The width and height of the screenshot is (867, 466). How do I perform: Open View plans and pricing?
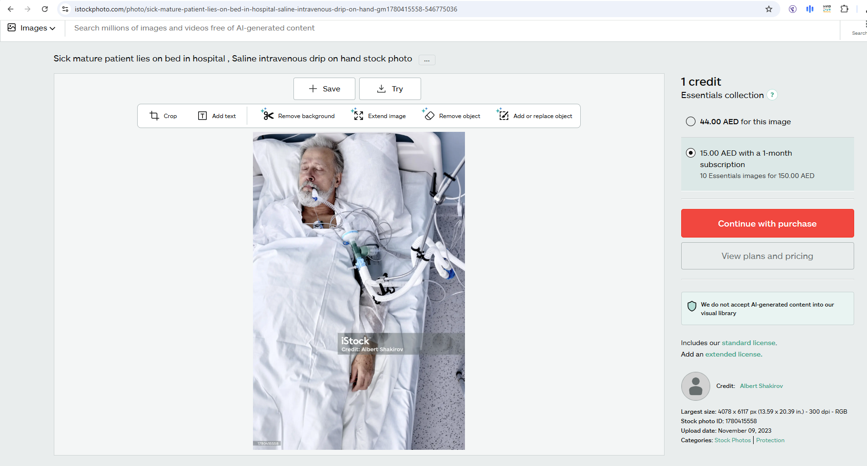tap(767, 256)
